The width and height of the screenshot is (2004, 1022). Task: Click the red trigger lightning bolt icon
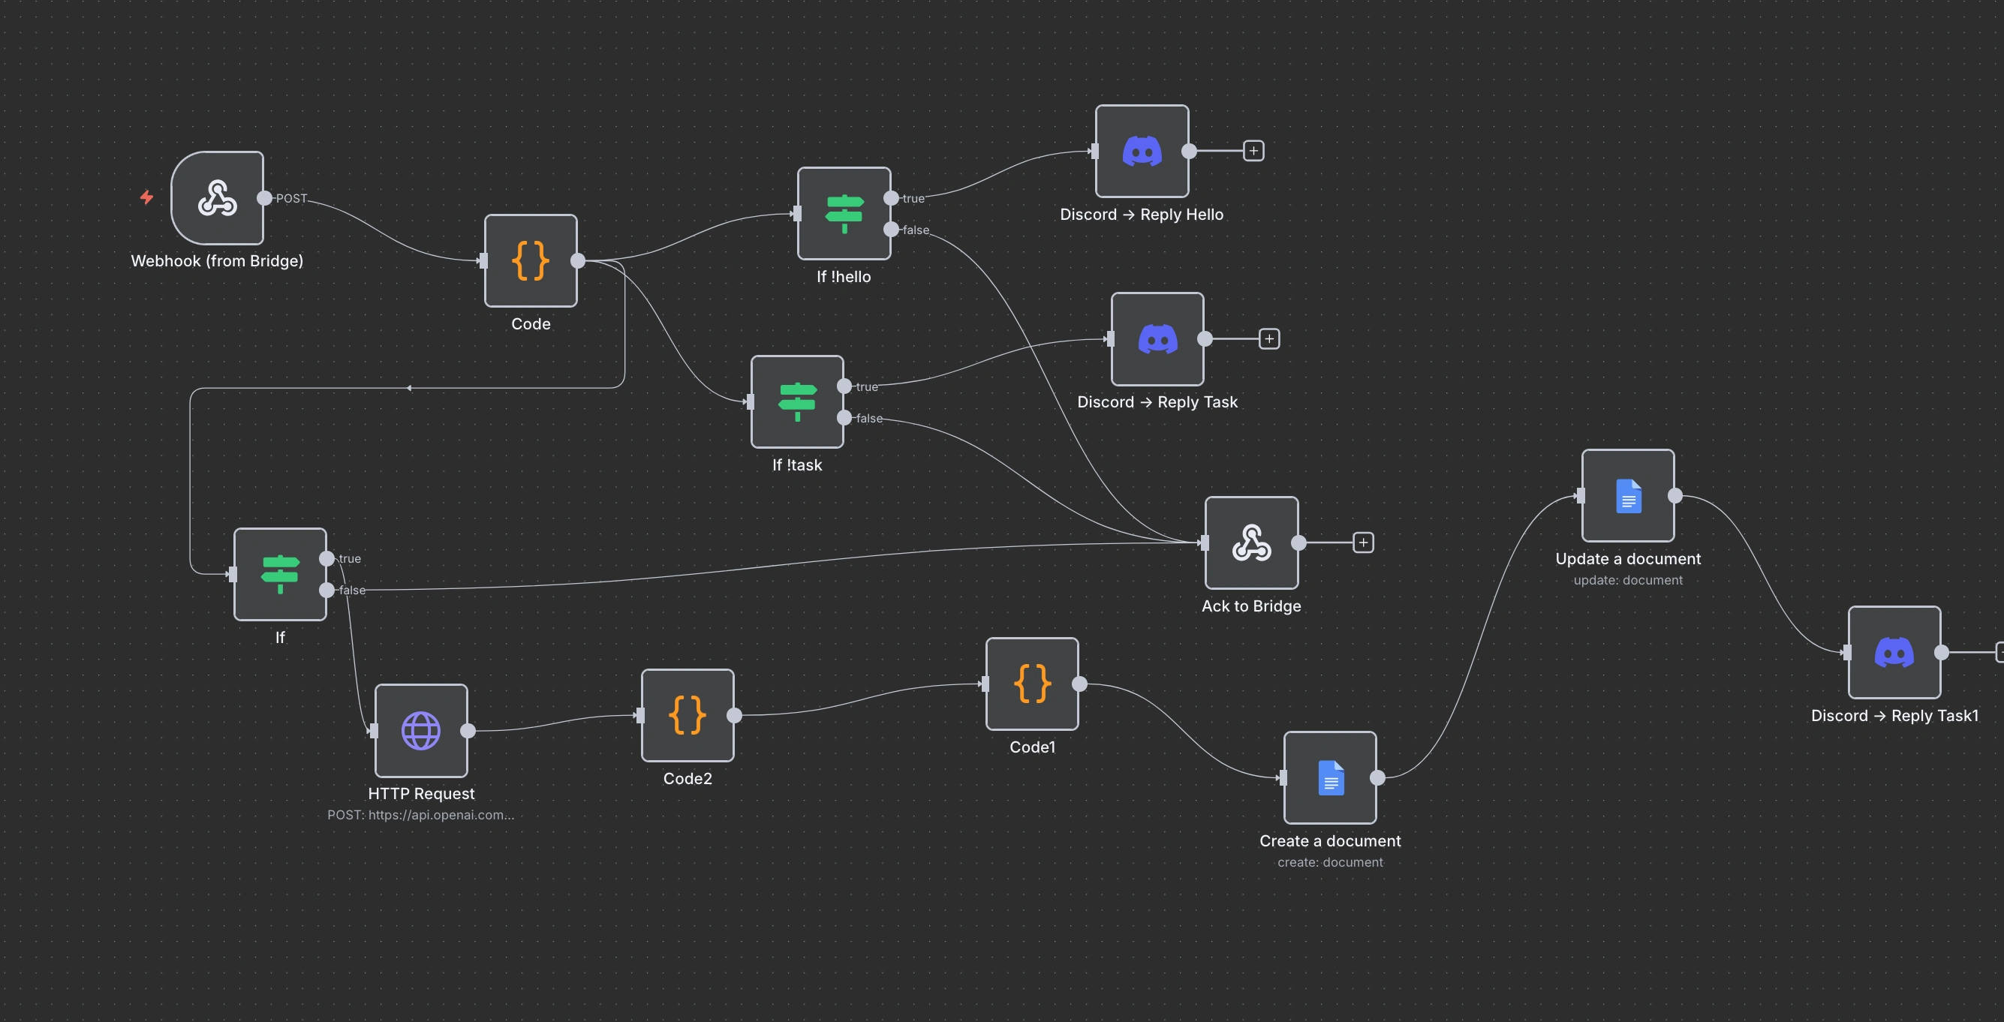pos(146,197)
